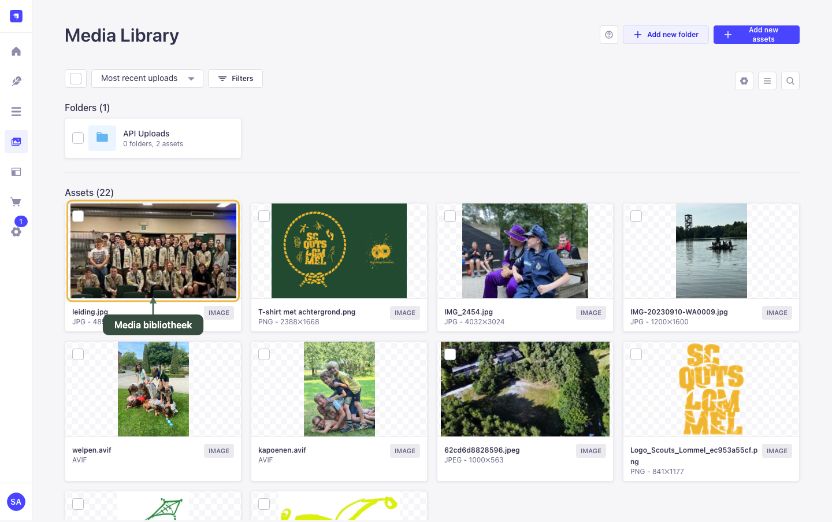Open Content Manager feather icon
The width and height of the screenshot is (832, 522).
tap(16, 82)
